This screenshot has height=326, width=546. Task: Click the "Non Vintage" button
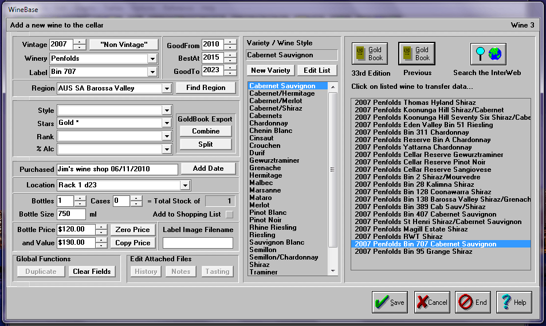point(124,45)
